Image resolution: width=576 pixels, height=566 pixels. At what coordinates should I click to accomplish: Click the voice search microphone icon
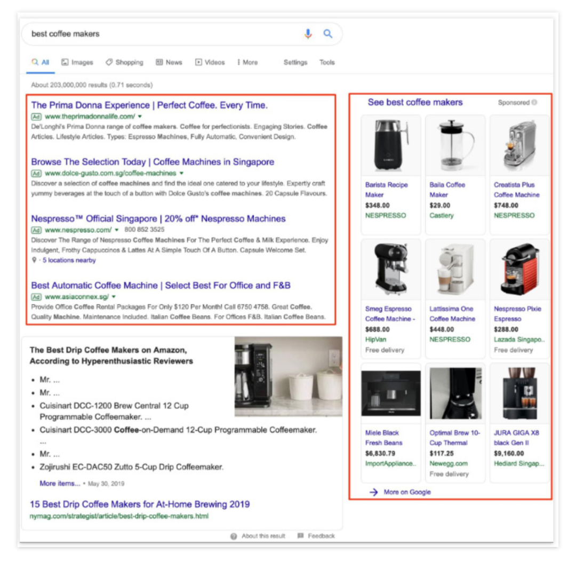[x=308, y=34]
